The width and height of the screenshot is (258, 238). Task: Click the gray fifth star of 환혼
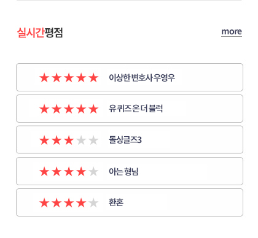[93, 203]
